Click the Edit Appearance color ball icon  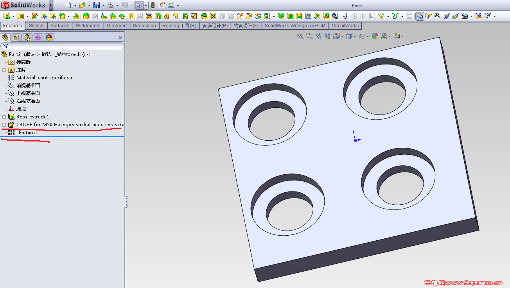(375, 36)
